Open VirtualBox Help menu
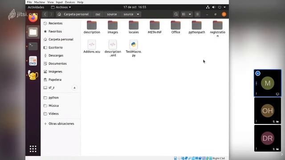 coord(80,2)
